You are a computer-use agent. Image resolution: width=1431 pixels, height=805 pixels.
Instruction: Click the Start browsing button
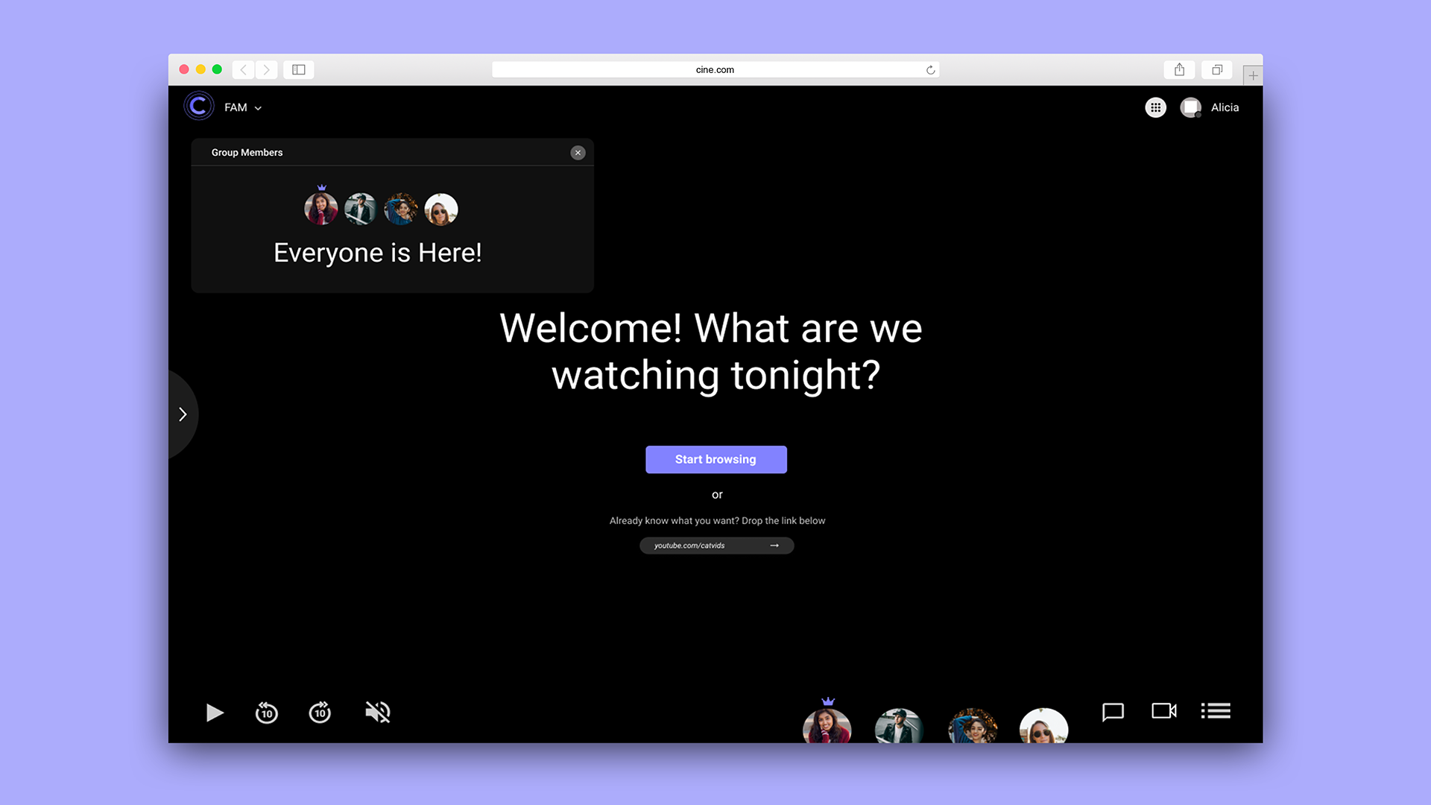pyautogui.click(x=716, y=459)
